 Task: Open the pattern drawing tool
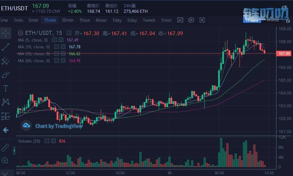6,102
